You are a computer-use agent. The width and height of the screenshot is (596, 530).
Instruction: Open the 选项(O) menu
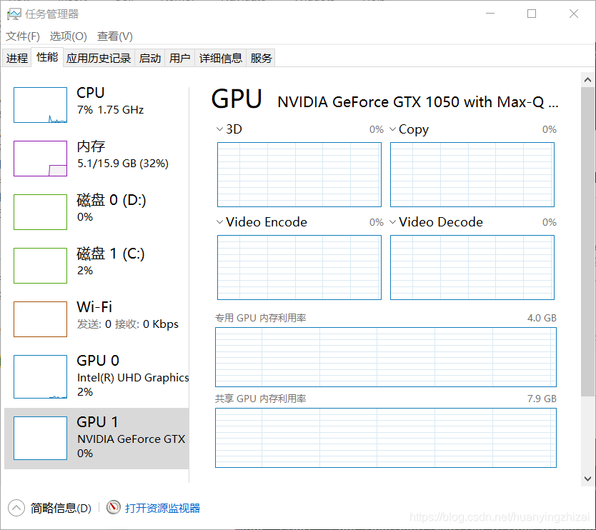coord(69,36)
